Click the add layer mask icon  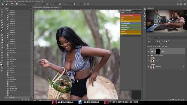coord(173,100)
